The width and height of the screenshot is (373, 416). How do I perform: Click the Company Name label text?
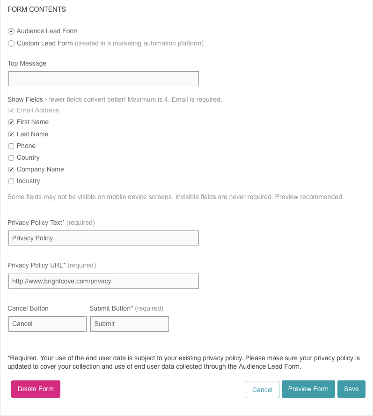pyautogui.click(x=40, y=170)
